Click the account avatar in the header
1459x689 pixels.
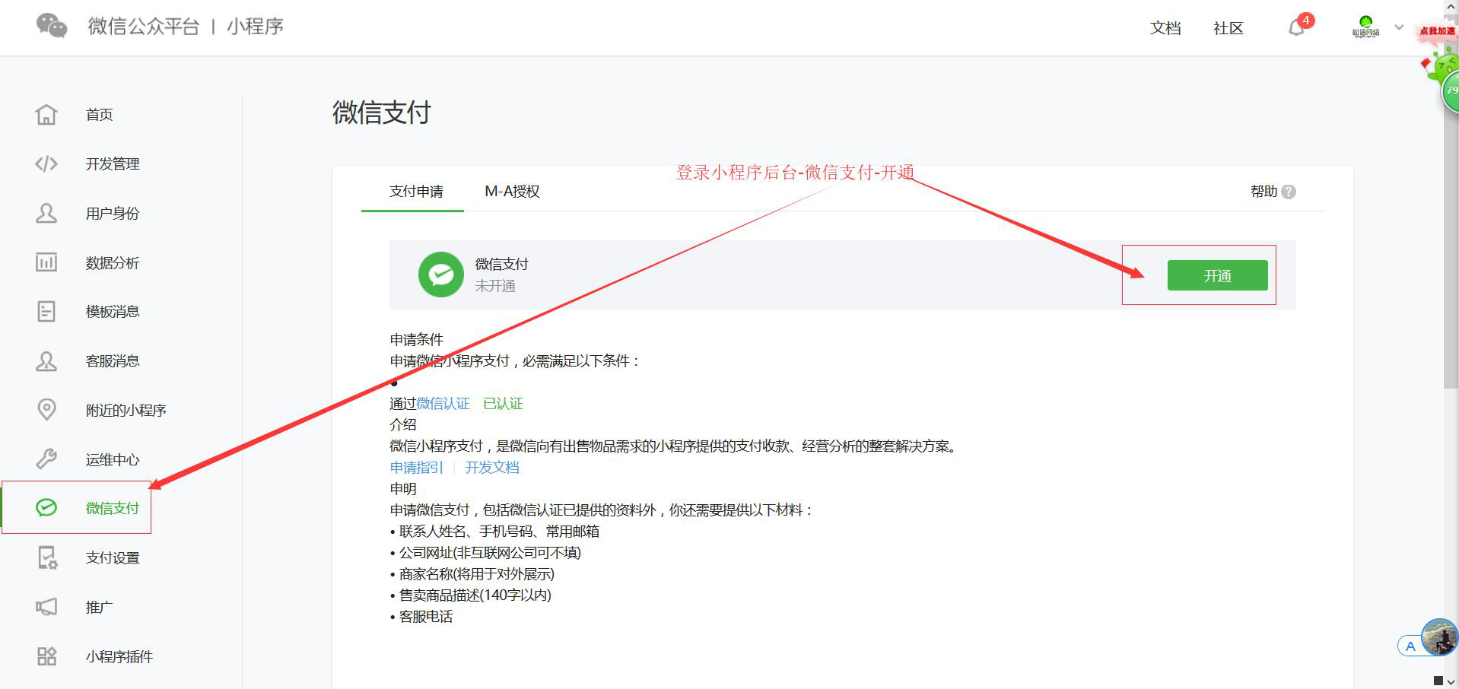[x=1365, y=27]
